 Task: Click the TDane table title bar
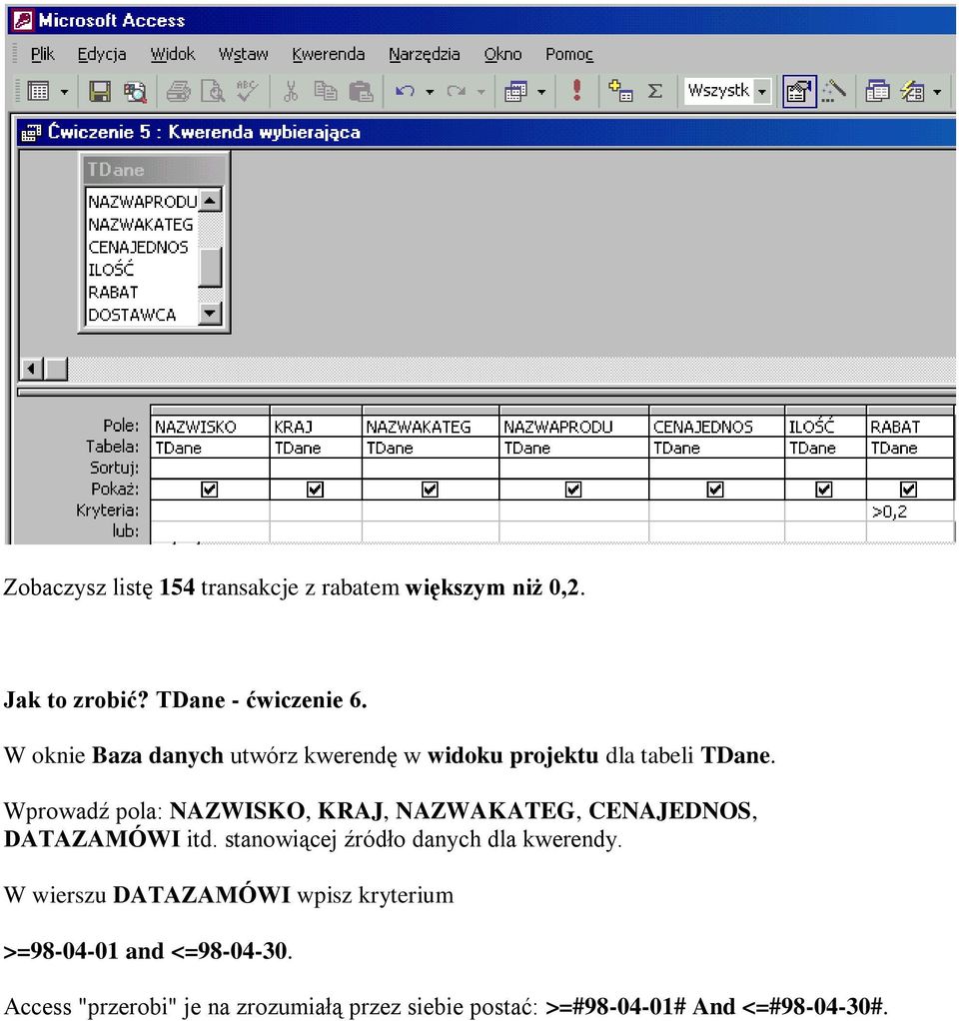coord(154,170)
